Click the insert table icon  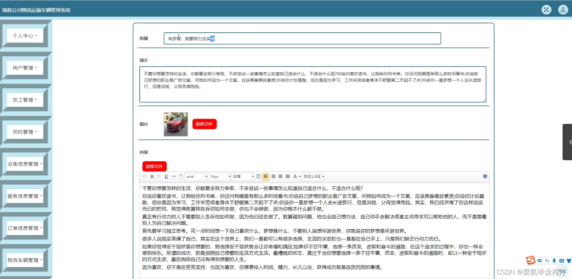(x=258, y=177)
